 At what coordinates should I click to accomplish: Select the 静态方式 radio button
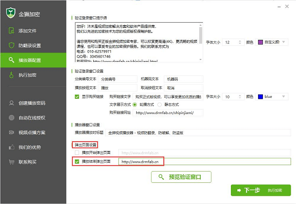pos(159,105)
